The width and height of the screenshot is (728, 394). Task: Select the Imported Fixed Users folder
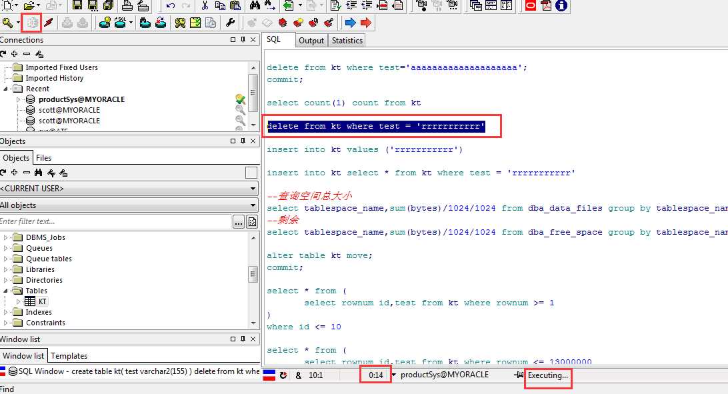tap(62, 67)
